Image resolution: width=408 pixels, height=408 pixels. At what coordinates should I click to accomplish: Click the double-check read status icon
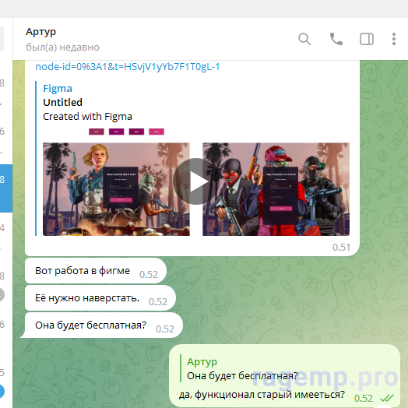387,398
